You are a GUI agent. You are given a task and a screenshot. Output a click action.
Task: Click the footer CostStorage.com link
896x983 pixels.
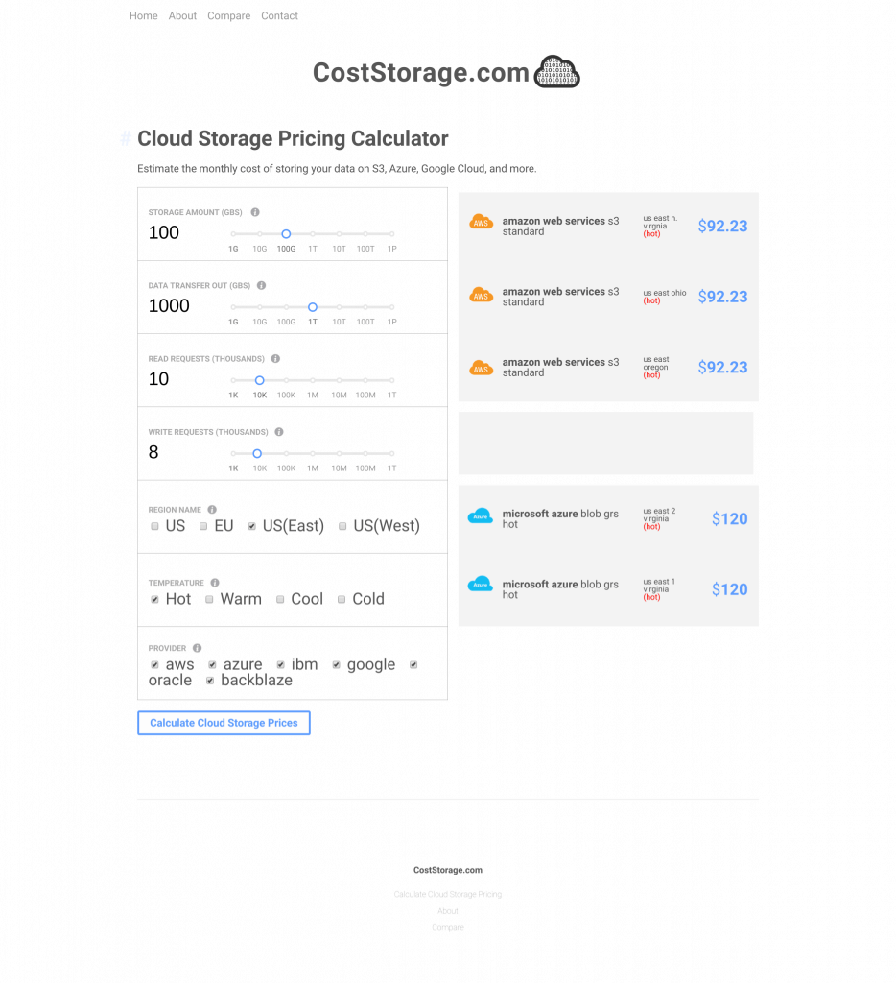(x=448, y=870)
